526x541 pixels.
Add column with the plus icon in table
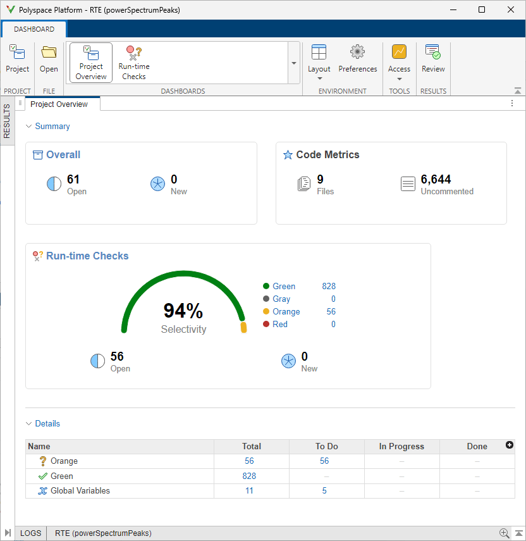pos(510,445)
